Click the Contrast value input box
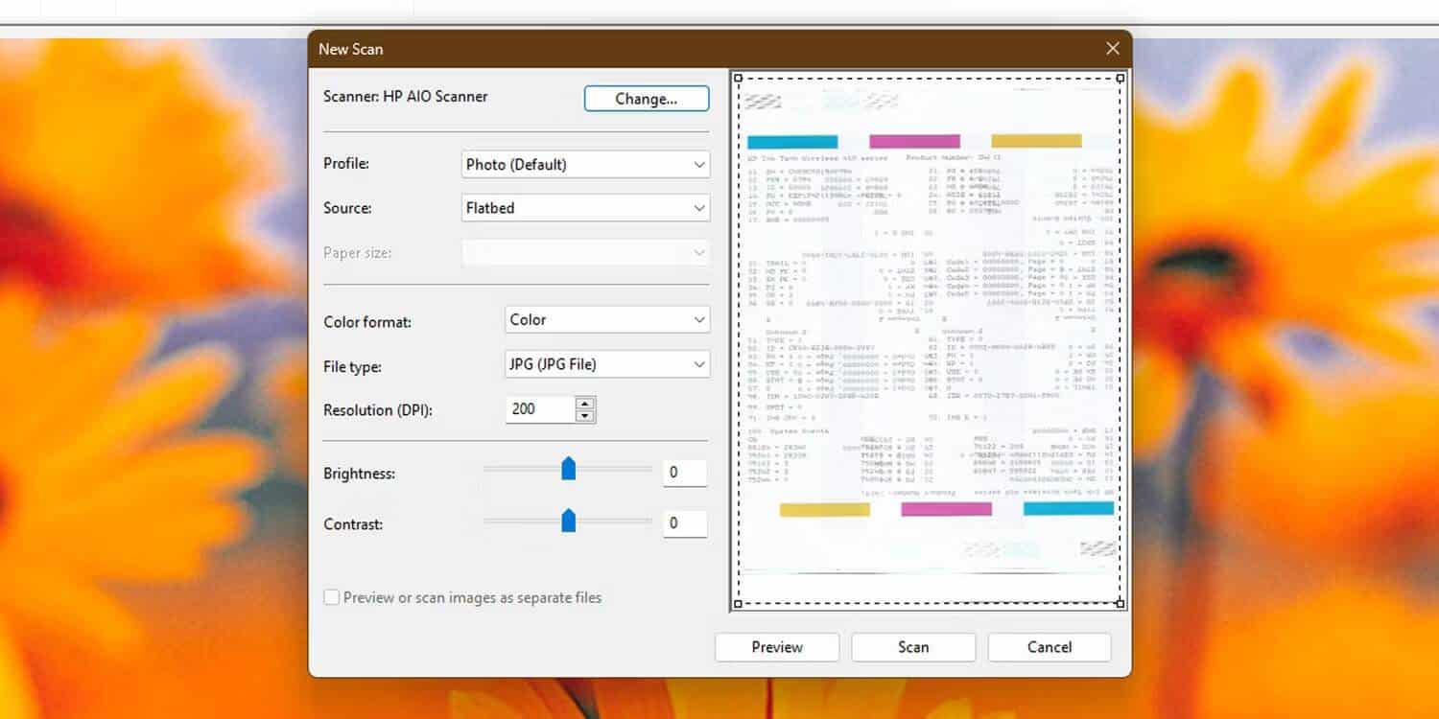This screenshot has width=1439, height=719. tap(684, 523)
